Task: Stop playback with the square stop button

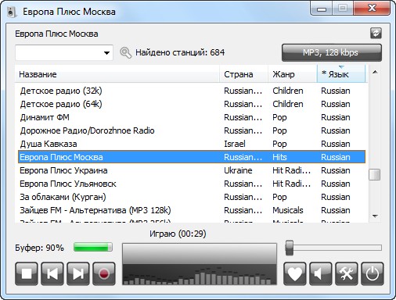Action: point(27,273)
